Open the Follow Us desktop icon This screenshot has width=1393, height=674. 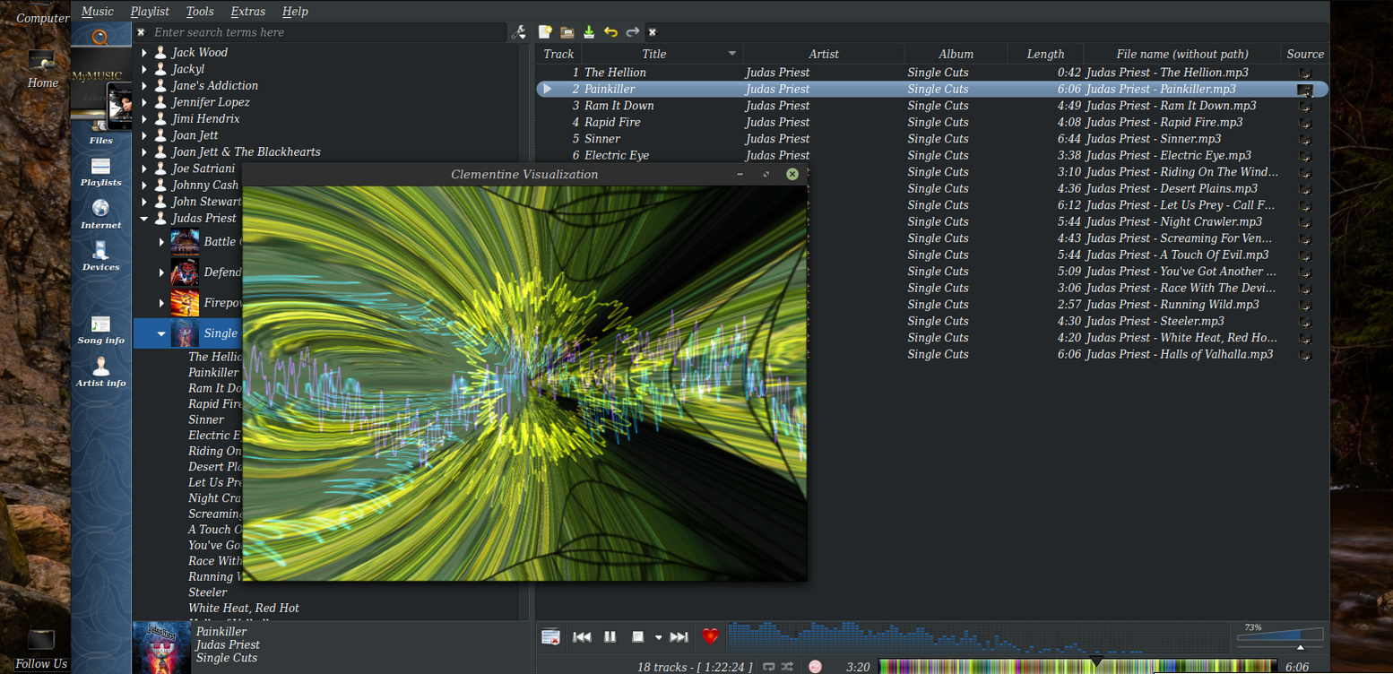41,649
